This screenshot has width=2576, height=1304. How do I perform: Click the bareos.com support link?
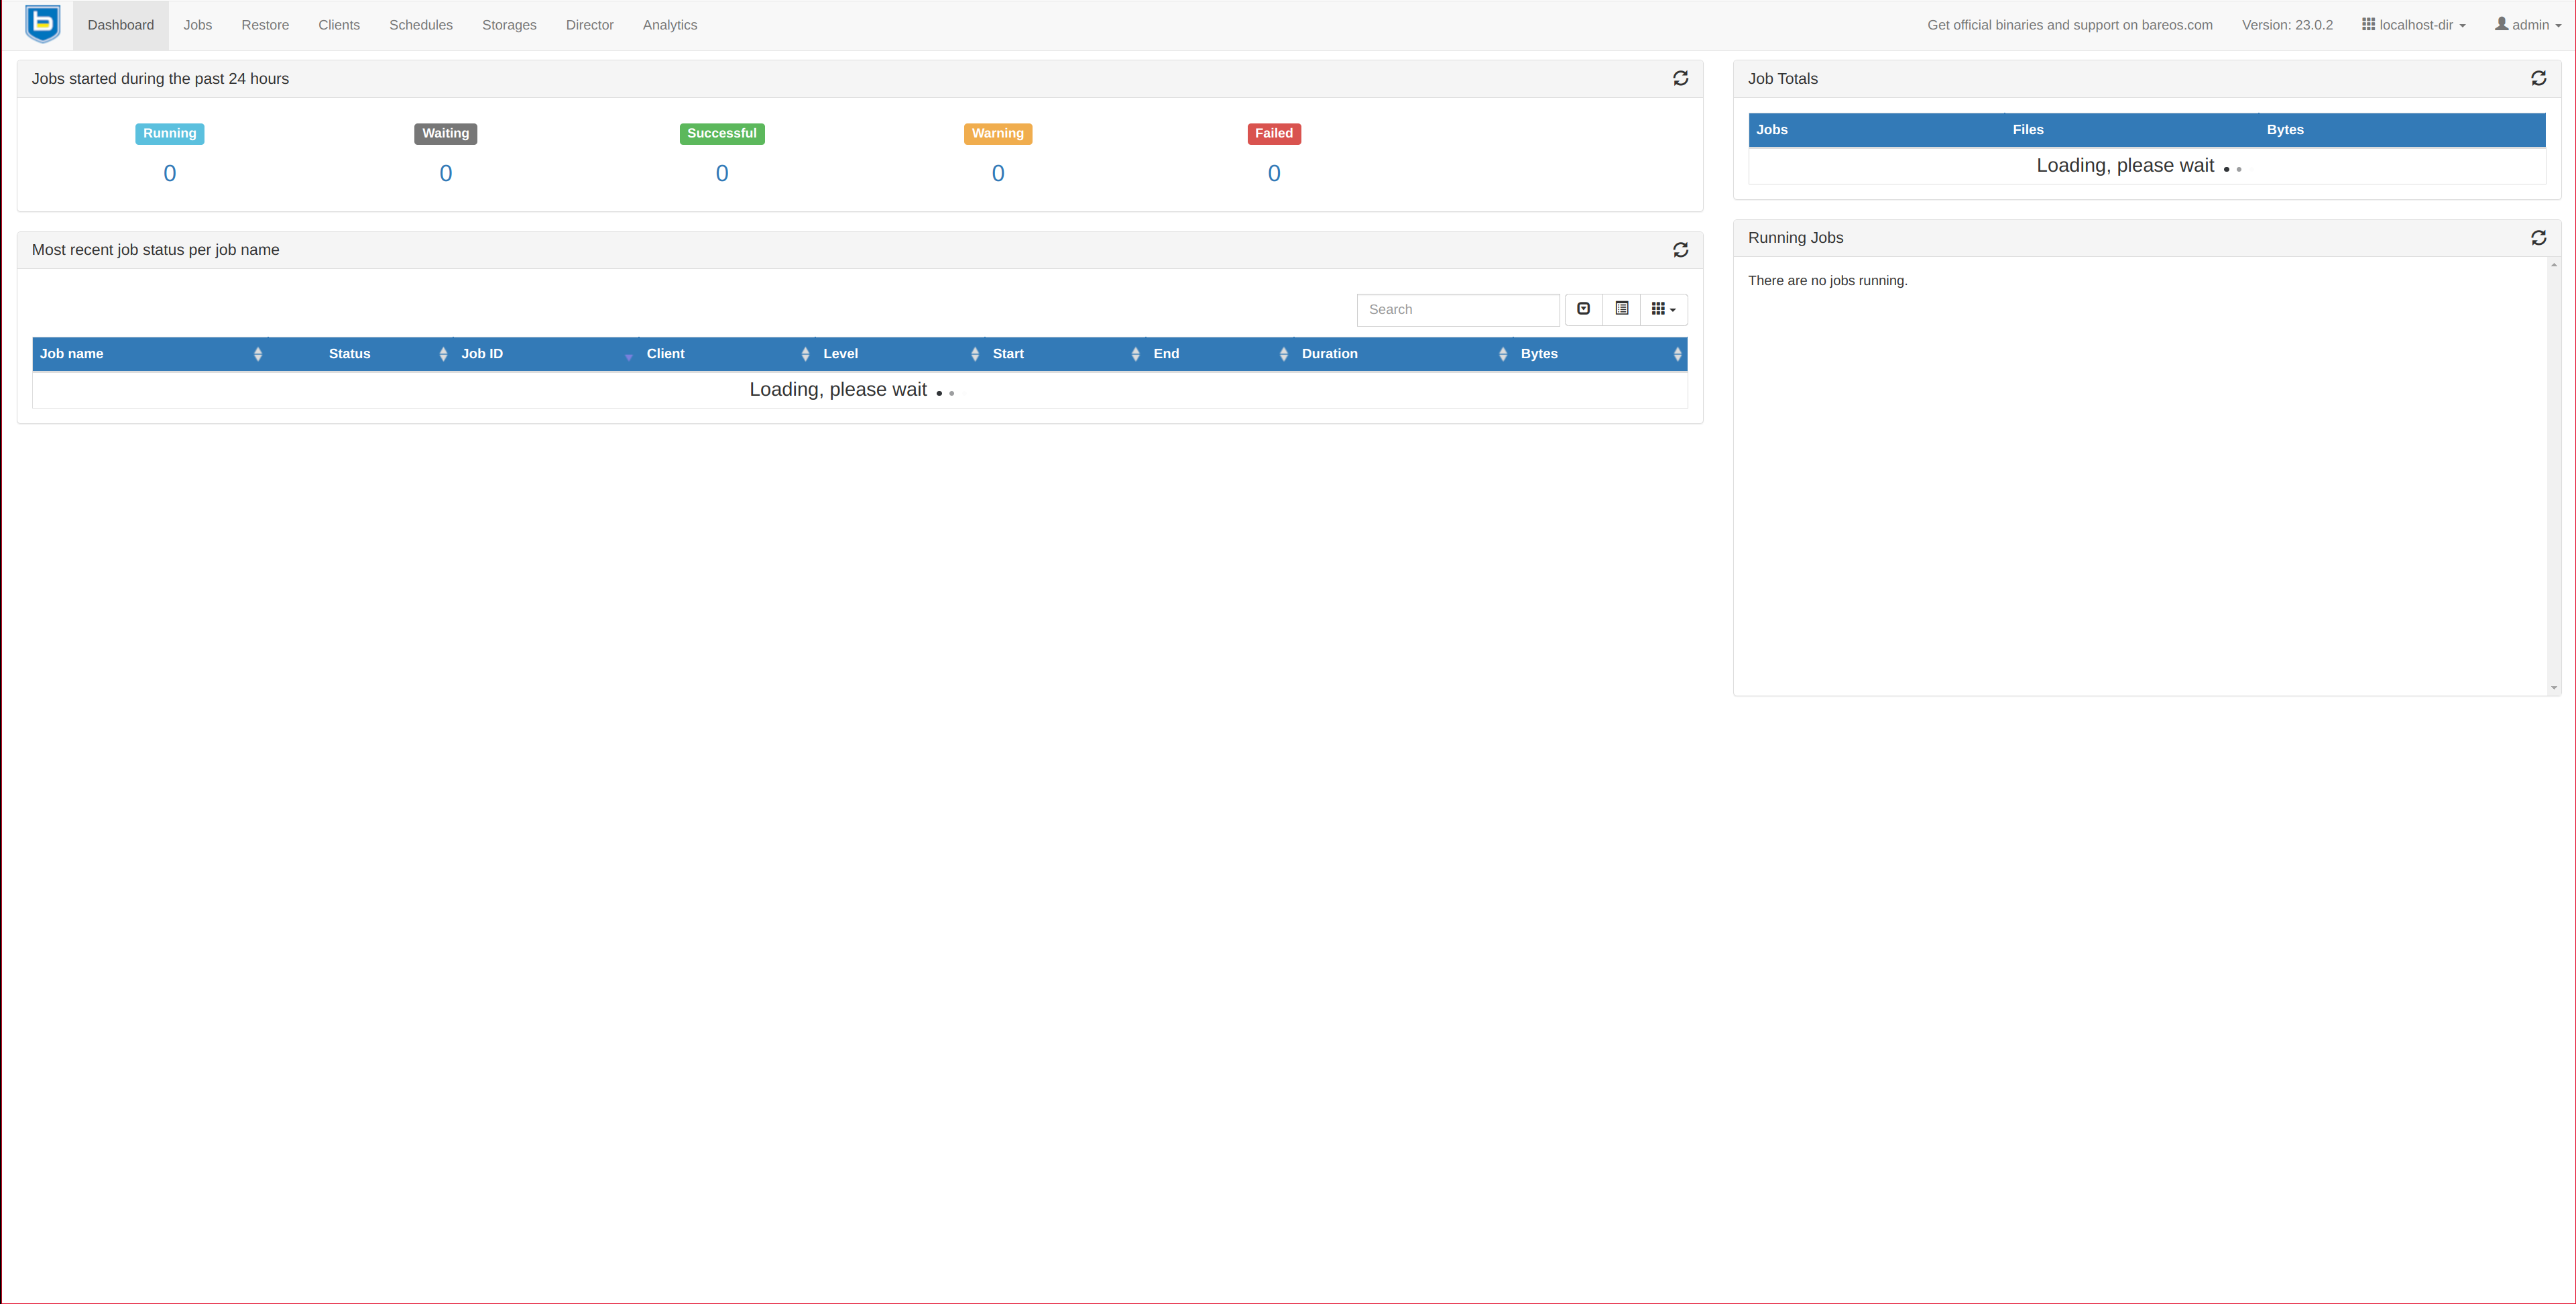click(x=2069, y=25)
